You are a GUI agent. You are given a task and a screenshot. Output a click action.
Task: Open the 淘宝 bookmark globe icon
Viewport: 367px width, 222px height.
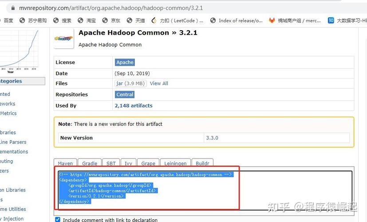coord(80,20)
